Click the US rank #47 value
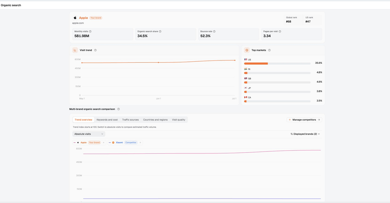Viewport: 390px width, 203px height. click(x=308, y=21)
